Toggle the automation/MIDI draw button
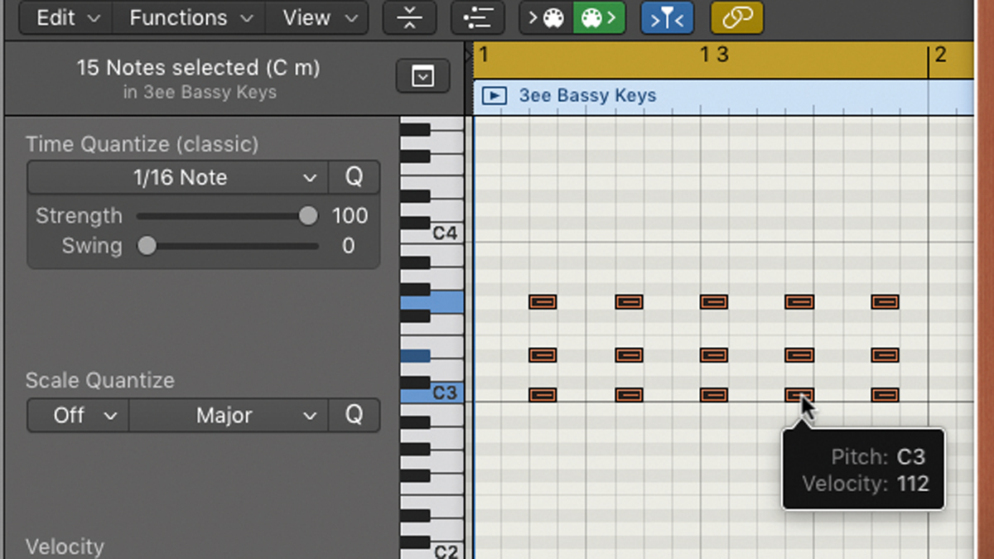994x559 pixels. point(477,17)
